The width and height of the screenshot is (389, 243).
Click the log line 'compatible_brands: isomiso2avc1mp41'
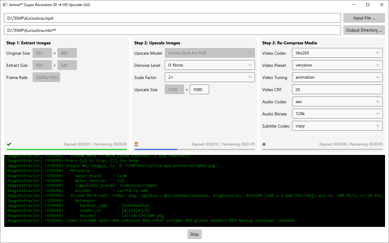81,185
